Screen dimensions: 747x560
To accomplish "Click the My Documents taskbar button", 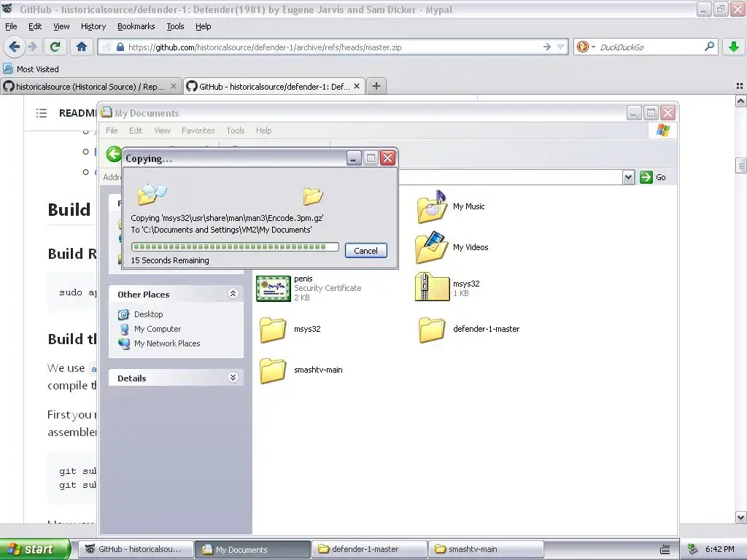I will click(x=252, y=549).
